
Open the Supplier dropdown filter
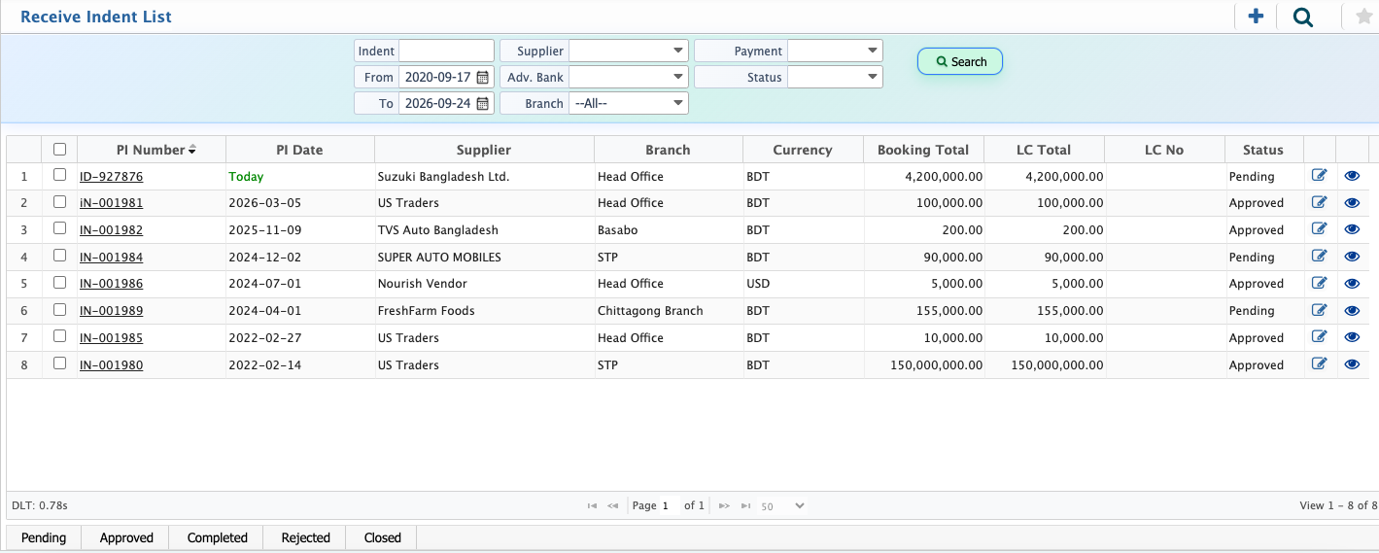click(x=629, y=51)
